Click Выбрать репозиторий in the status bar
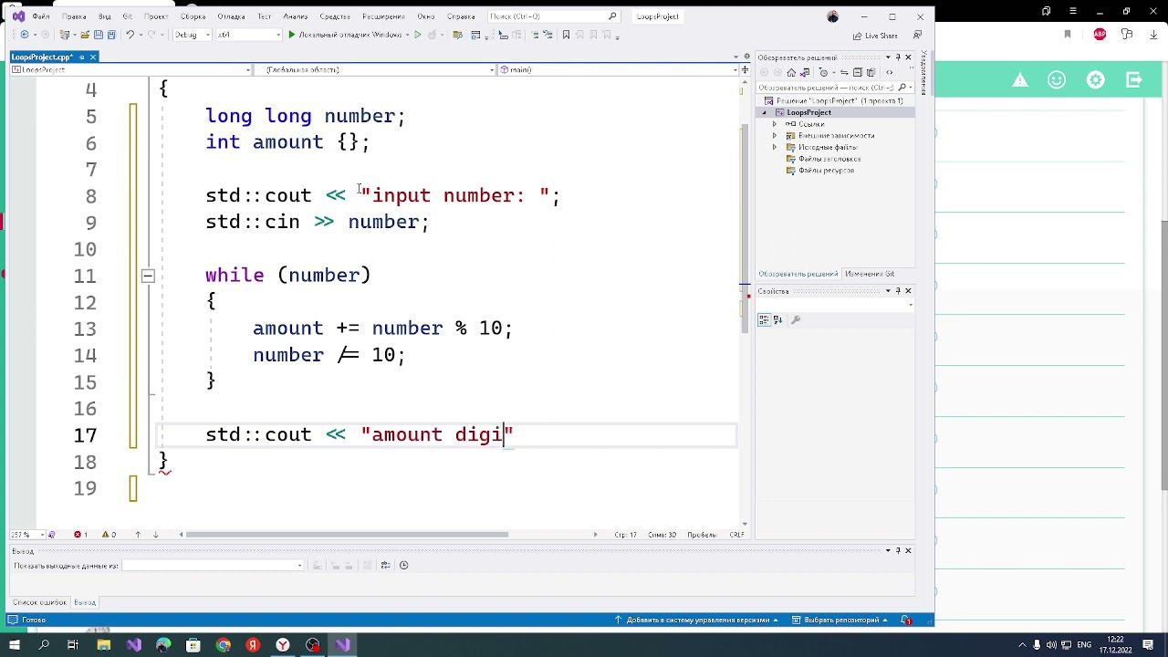The height and width of the screenshot is (657, 1168). point(837,620)
